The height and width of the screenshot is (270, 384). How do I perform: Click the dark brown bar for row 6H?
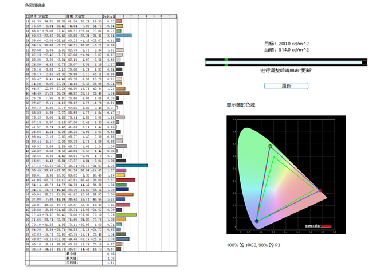click(119, 249)
